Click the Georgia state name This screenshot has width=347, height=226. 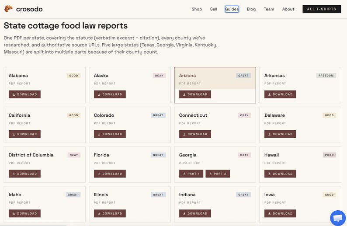pos(187,155)
